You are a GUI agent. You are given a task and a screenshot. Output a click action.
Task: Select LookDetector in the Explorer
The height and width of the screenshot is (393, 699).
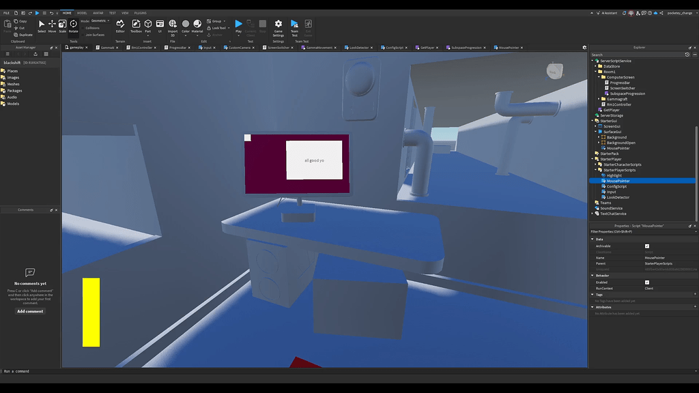[618, 197]
